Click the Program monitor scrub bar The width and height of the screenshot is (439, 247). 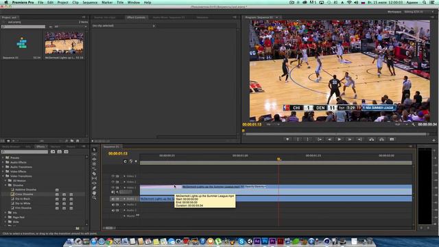[336, 134]
